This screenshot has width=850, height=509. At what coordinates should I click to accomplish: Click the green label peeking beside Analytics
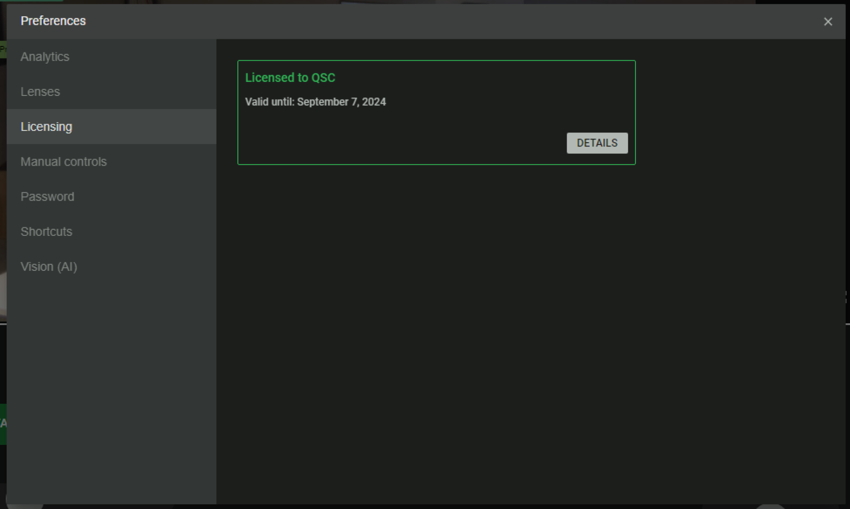(3, 49)
